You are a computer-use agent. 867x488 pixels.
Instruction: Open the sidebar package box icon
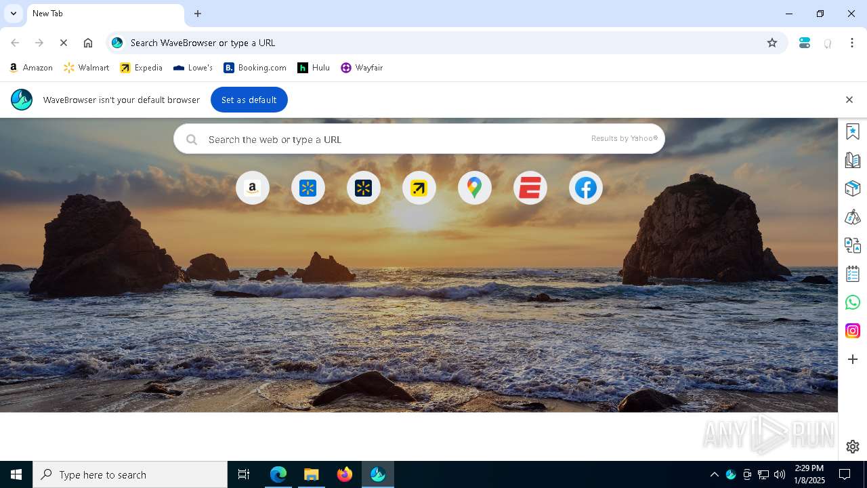point(853,188)
